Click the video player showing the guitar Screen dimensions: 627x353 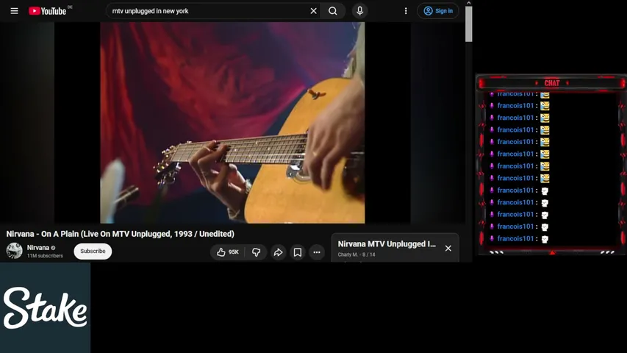point(232,123)
